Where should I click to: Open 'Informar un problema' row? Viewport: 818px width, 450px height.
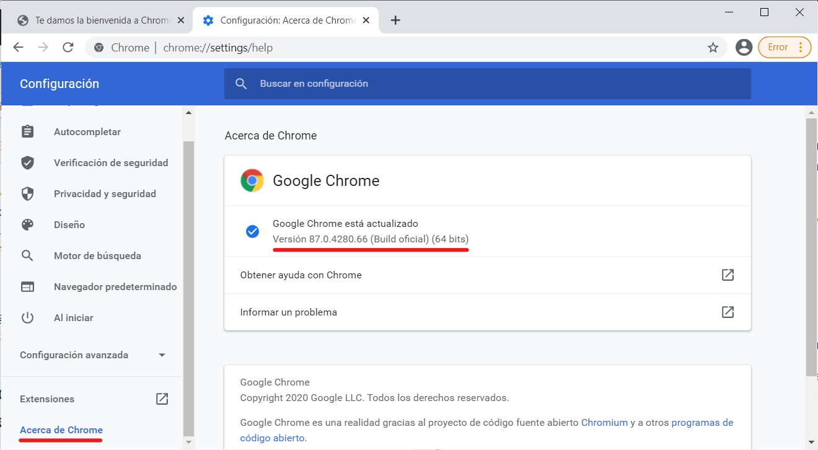pos(488,312)
